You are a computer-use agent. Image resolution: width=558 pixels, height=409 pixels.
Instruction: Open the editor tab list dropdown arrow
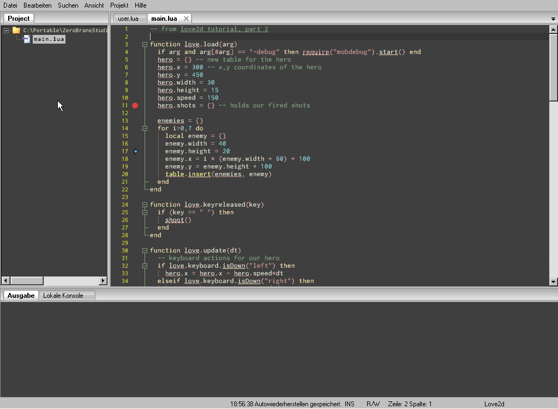[554, 19]
